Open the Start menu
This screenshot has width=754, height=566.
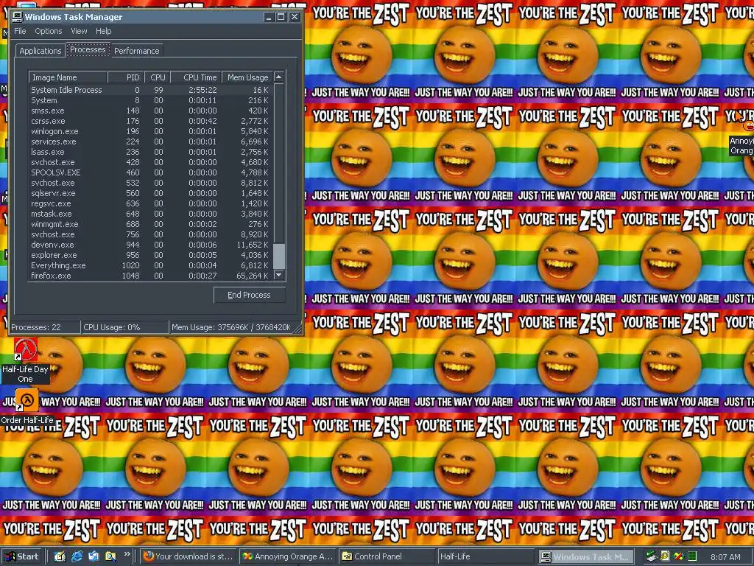click(21, 556)
